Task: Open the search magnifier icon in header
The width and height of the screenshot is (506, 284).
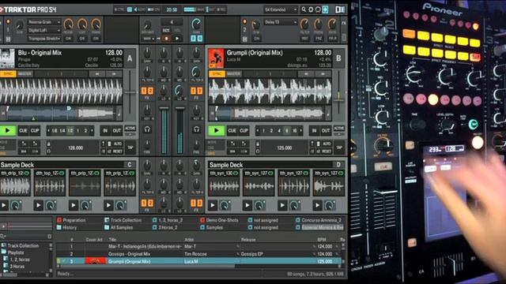Action: click(x=304, y=9)
